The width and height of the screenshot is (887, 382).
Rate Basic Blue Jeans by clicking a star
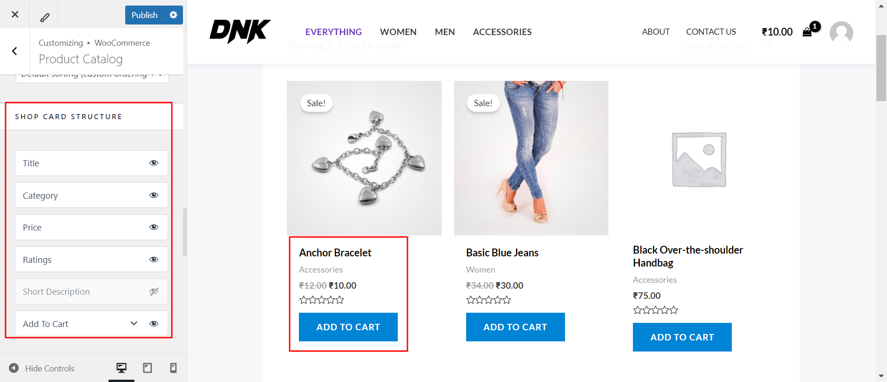point(488,300)
